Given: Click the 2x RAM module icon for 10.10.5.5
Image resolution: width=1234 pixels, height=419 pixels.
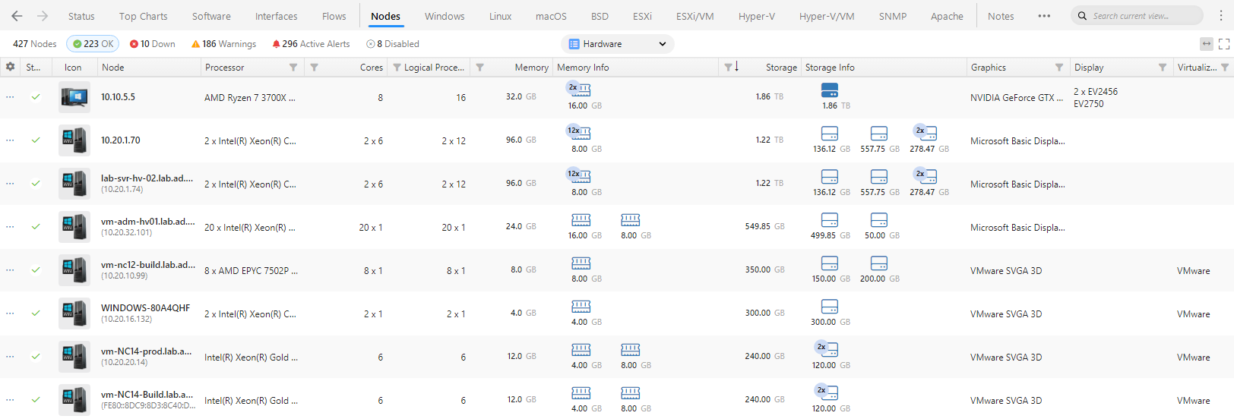Looking at the screenshot, I should point(580,90).
